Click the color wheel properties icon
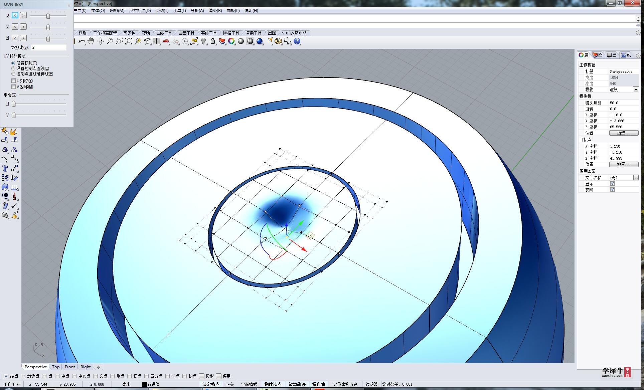 click(x=231, y=41)
